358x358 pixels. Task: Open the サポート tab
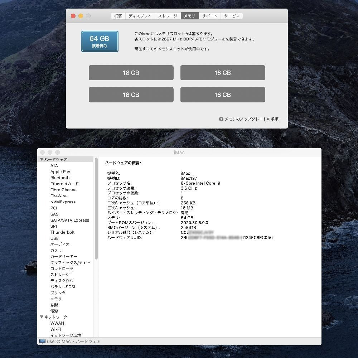point(210,16)
